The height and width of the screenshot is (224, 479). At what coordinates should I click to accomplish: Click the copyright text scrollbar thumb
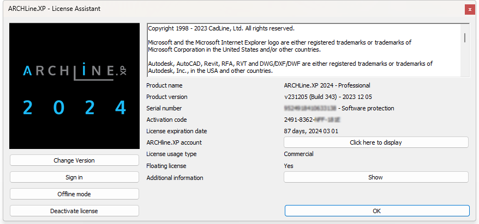click(465, 38)
